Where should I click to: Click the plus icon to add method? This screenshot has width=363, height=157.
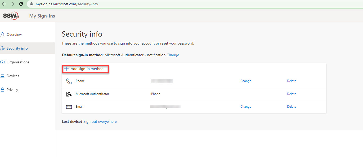pos(66,69)
